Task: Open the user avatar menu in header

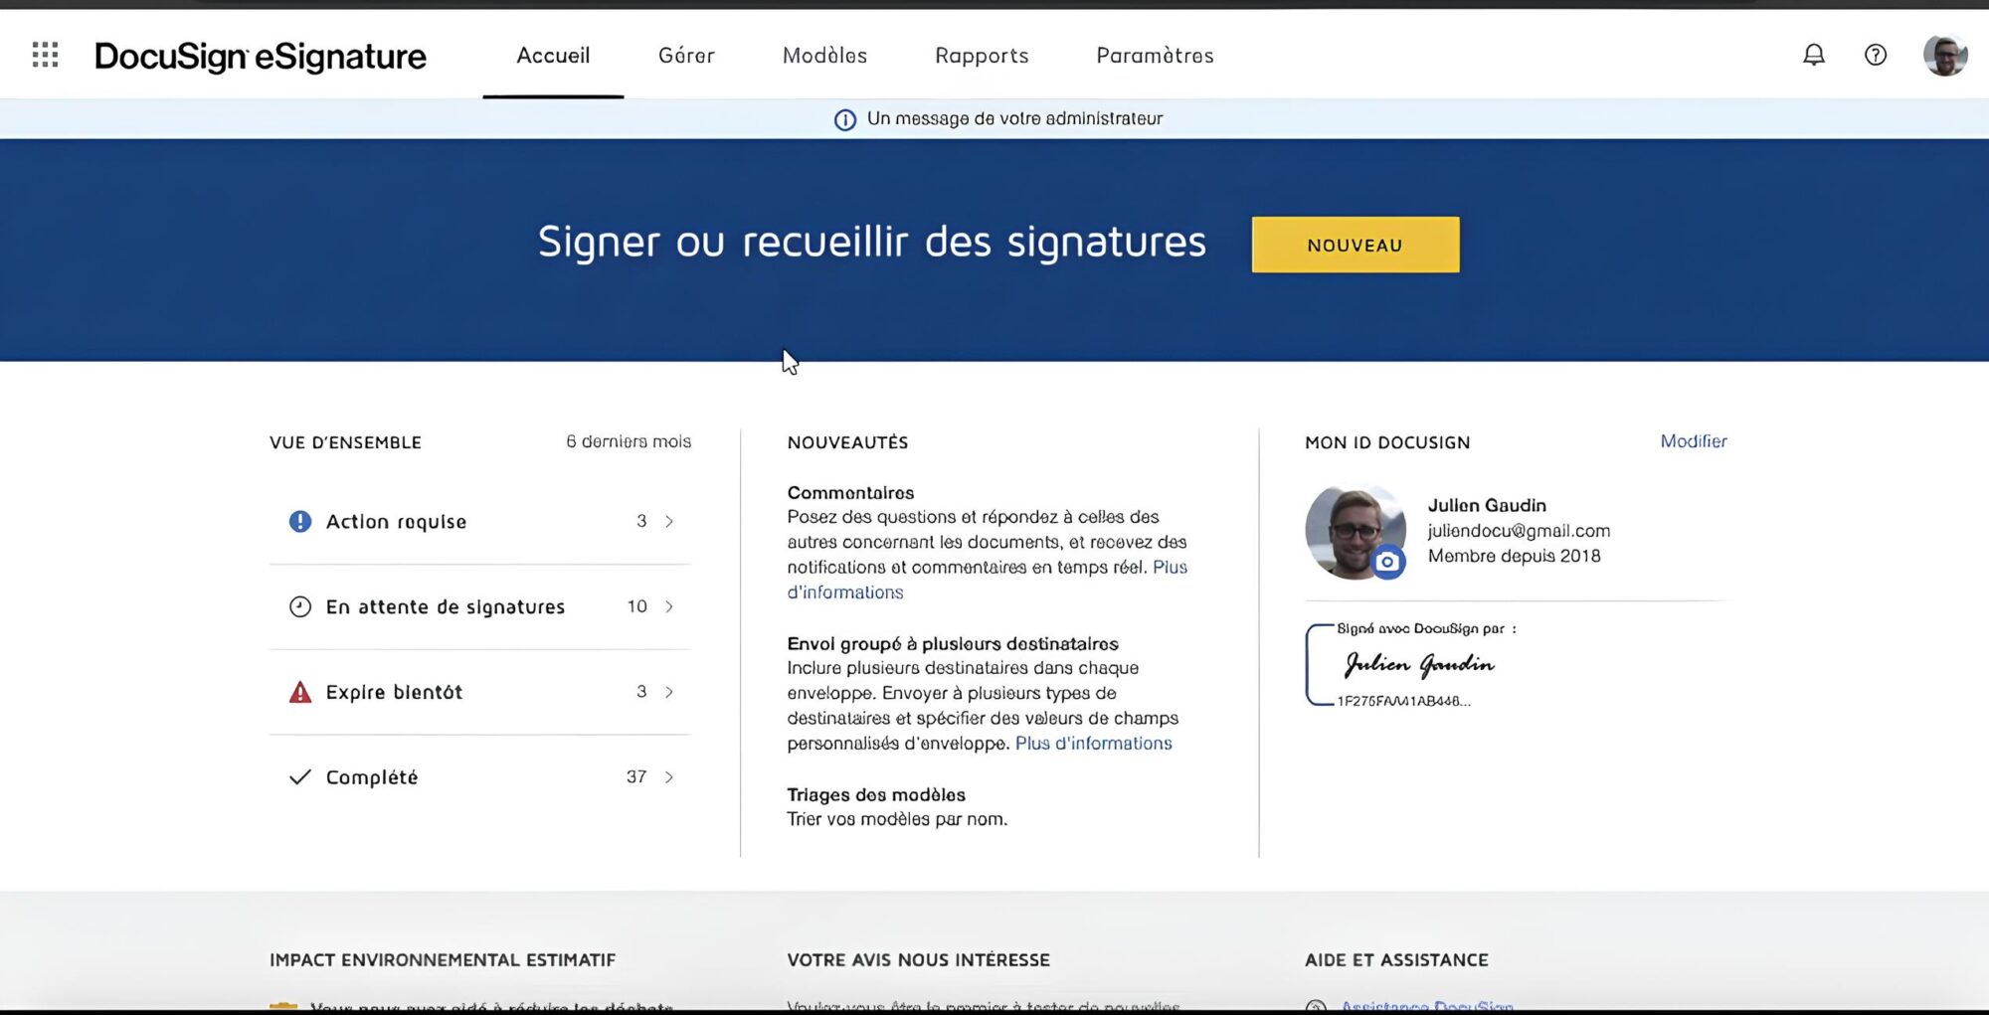Action: (x=1945, y=55)
